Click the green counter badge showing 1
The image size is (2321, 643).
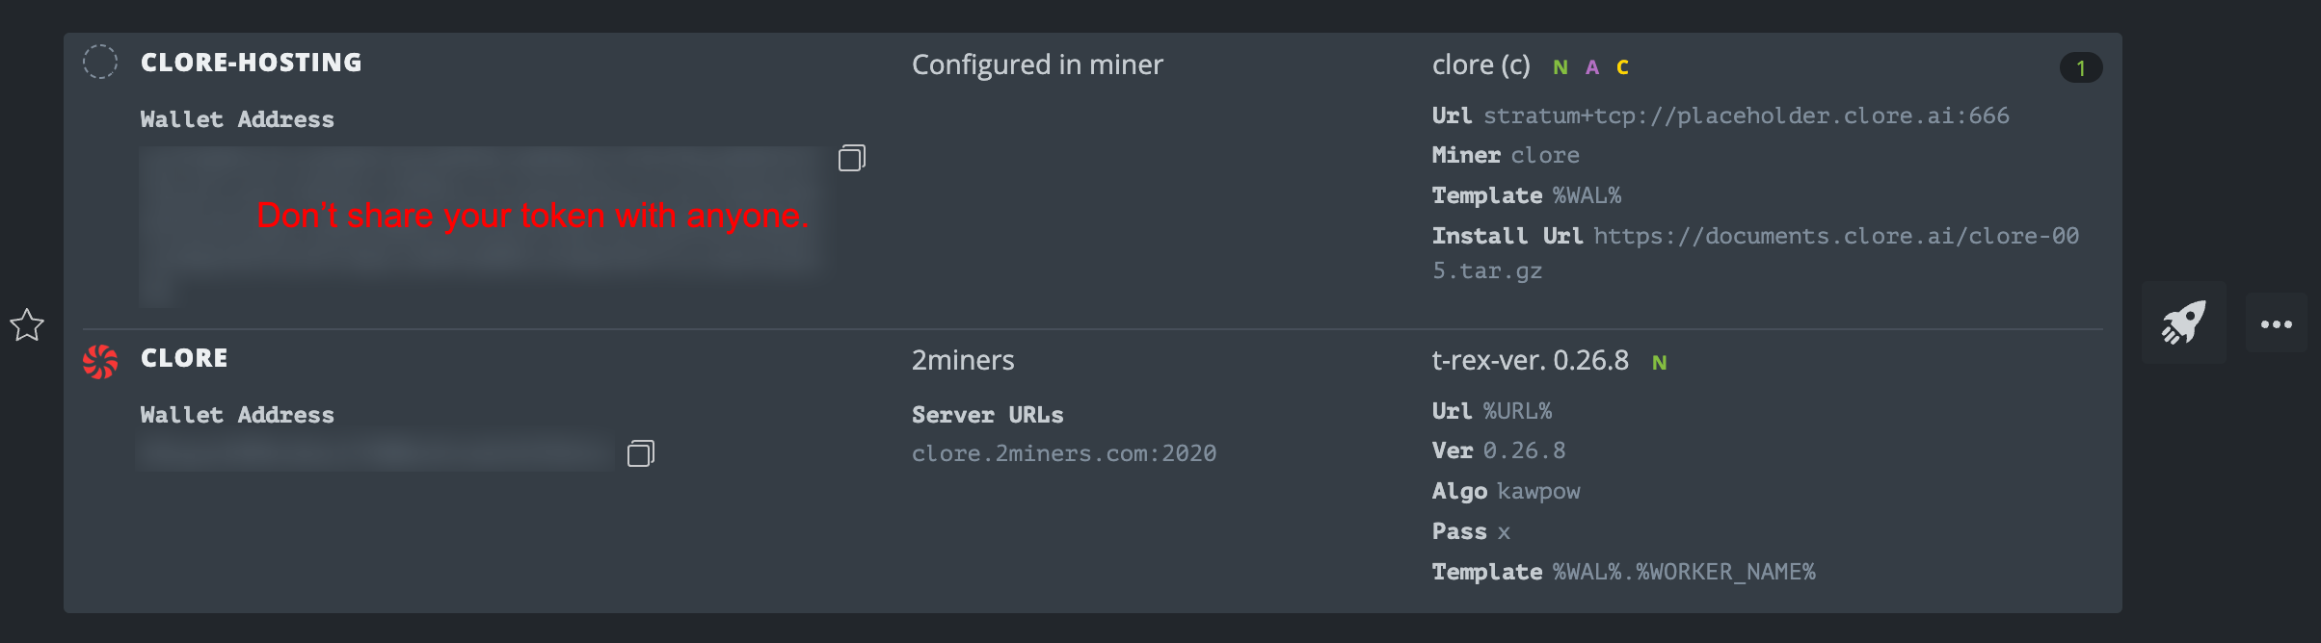(2081, 67)
